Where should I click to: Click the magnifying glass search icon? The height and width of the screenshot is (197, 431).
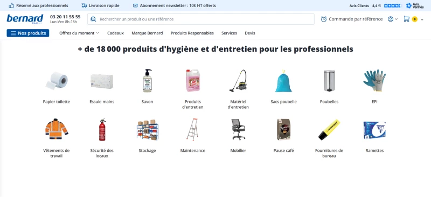[x=93, y=19]
